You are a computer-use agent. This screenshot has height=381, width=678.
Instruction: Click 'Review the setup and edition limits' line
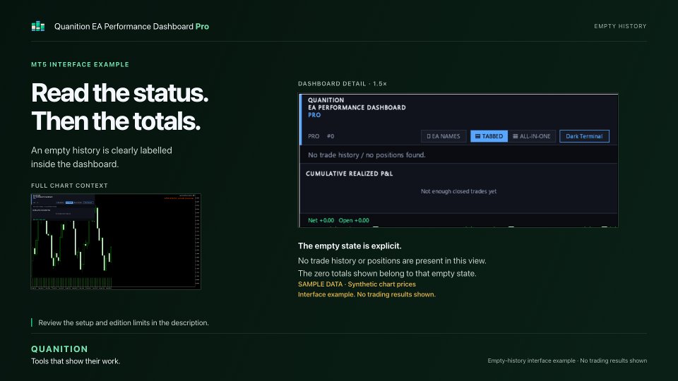pyautogui.click(x=124, y=322)
